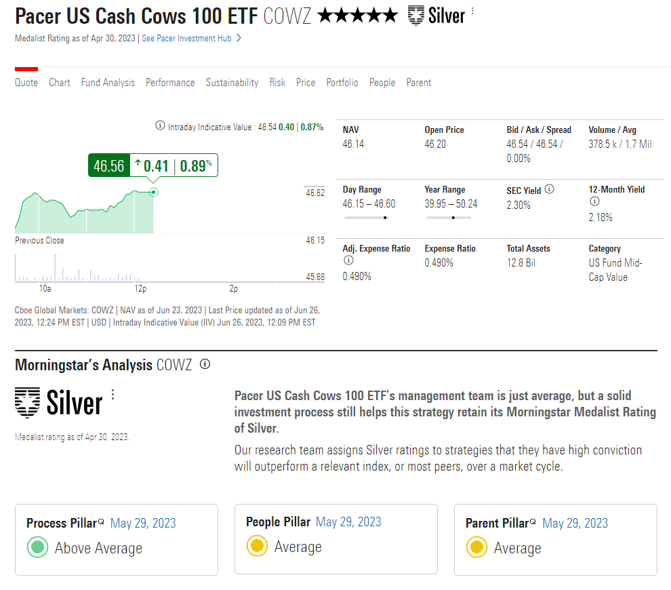
Task: Click the Adj. Expense Ratio info icon
Action: 349,260
